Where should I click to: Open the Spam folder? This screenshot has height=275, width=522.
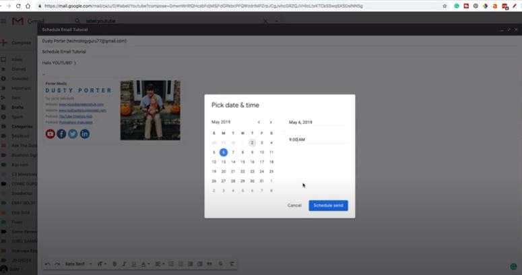(x=17, y=117)
